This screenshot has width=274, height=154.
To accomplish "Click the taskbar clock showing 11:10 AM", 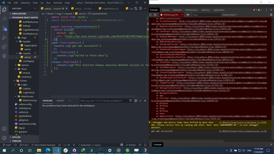I will point(258,150).
